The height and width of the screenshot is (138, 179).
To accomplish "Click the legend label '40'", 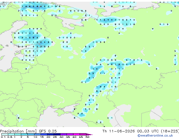I will click(75, 137).
